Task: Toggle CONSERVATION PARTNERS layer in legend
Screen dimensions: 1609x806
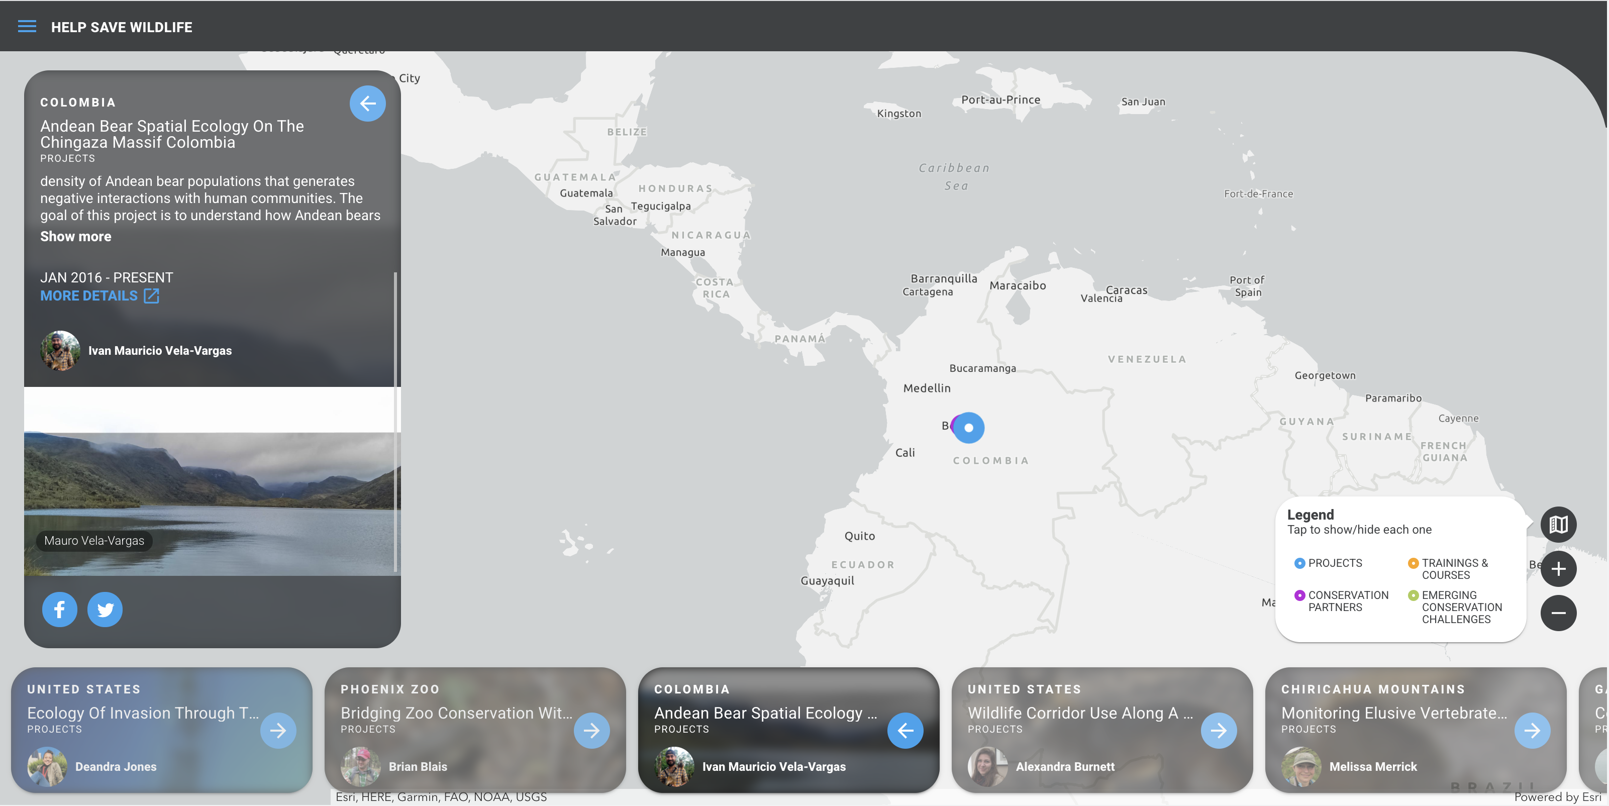Action: click(x=1342, y=601)
